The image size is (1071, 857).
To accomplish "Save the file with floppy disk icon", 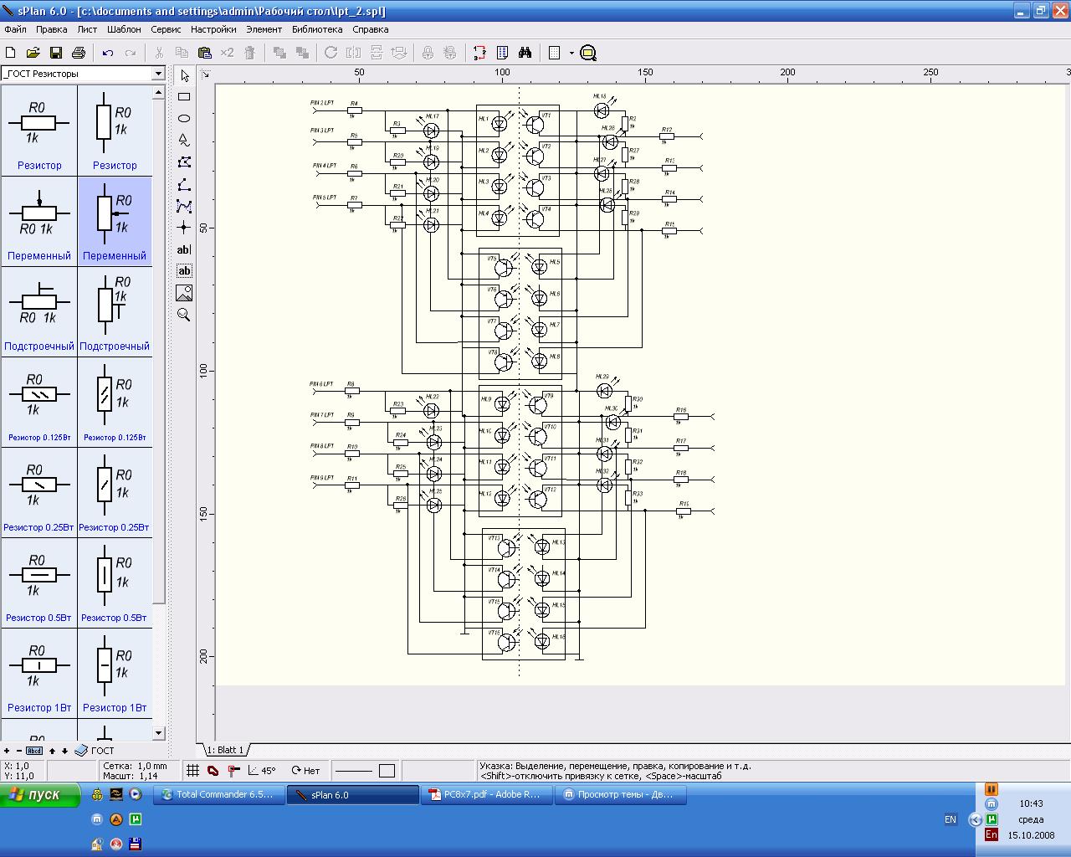I will 56,53.
